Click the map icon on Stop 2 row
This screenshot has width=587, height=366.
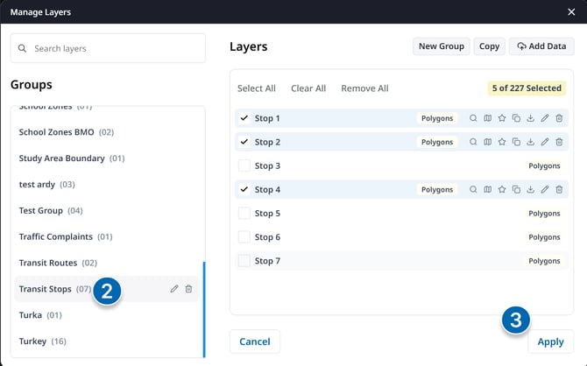pyautogui.click(x=488, y=142)
